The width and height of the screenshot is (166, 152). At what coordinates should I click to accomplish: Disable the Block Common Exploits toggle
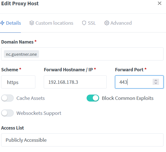[x=93, y=98]
